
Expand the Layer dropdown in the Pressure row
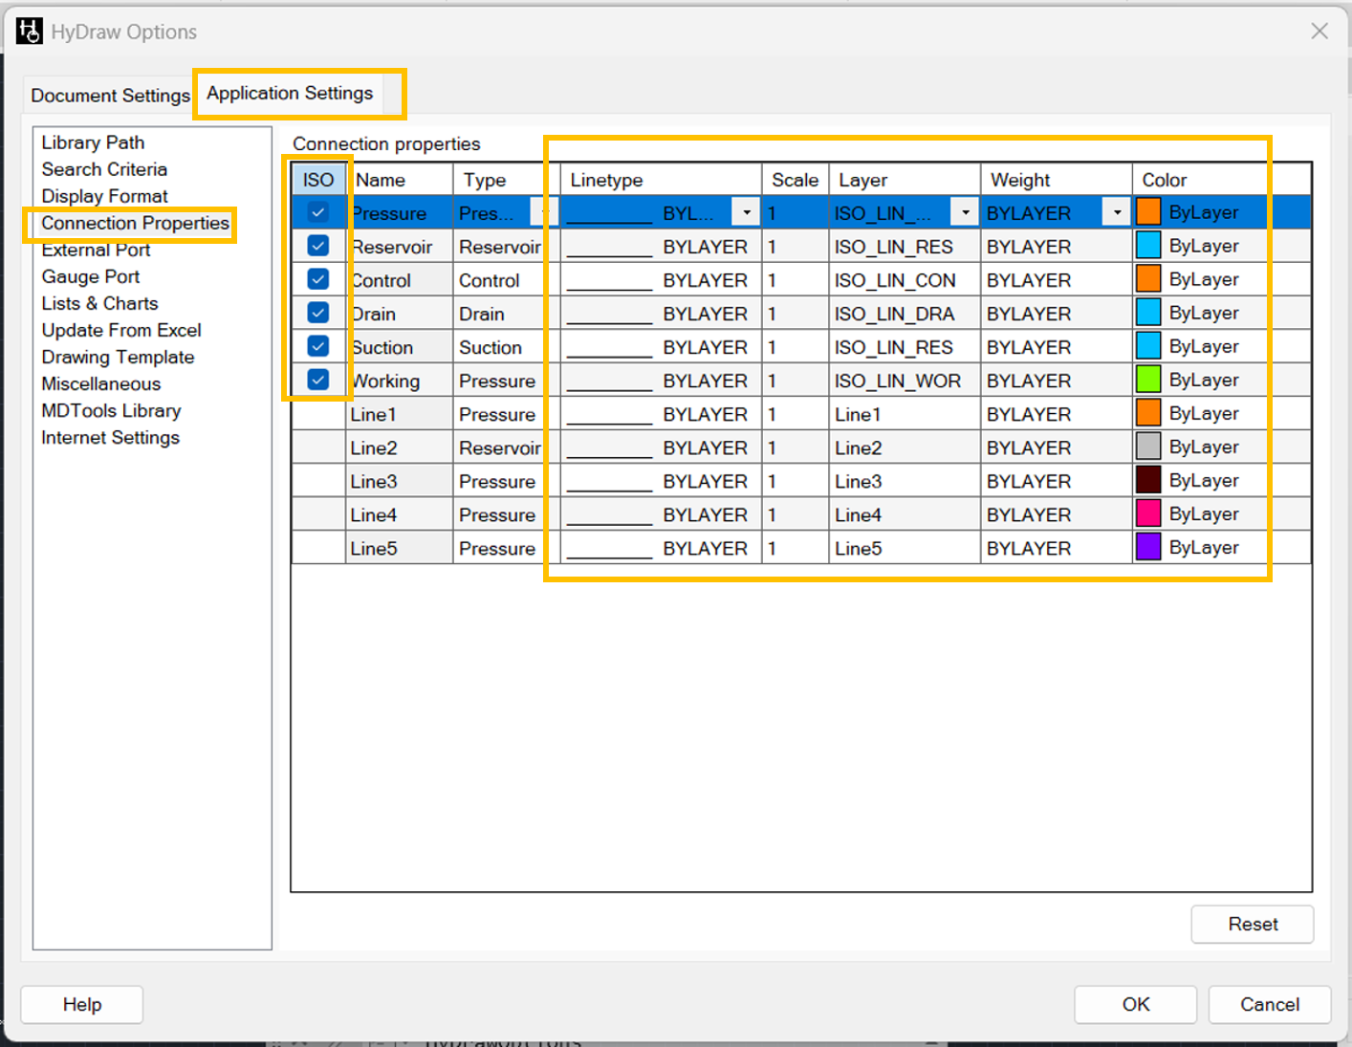(x=965, y=212)
